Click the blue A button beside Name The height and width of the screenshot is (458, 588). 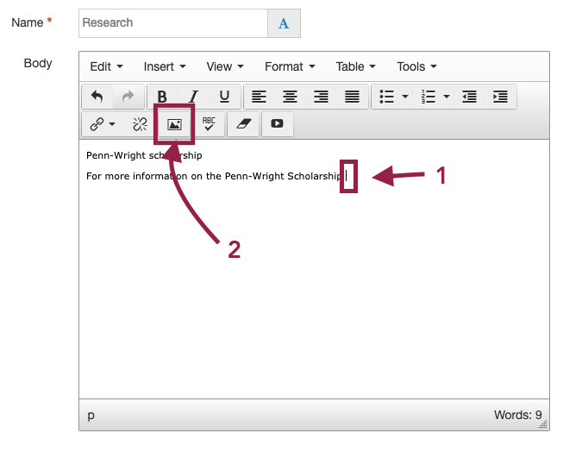tap(284, 23)
